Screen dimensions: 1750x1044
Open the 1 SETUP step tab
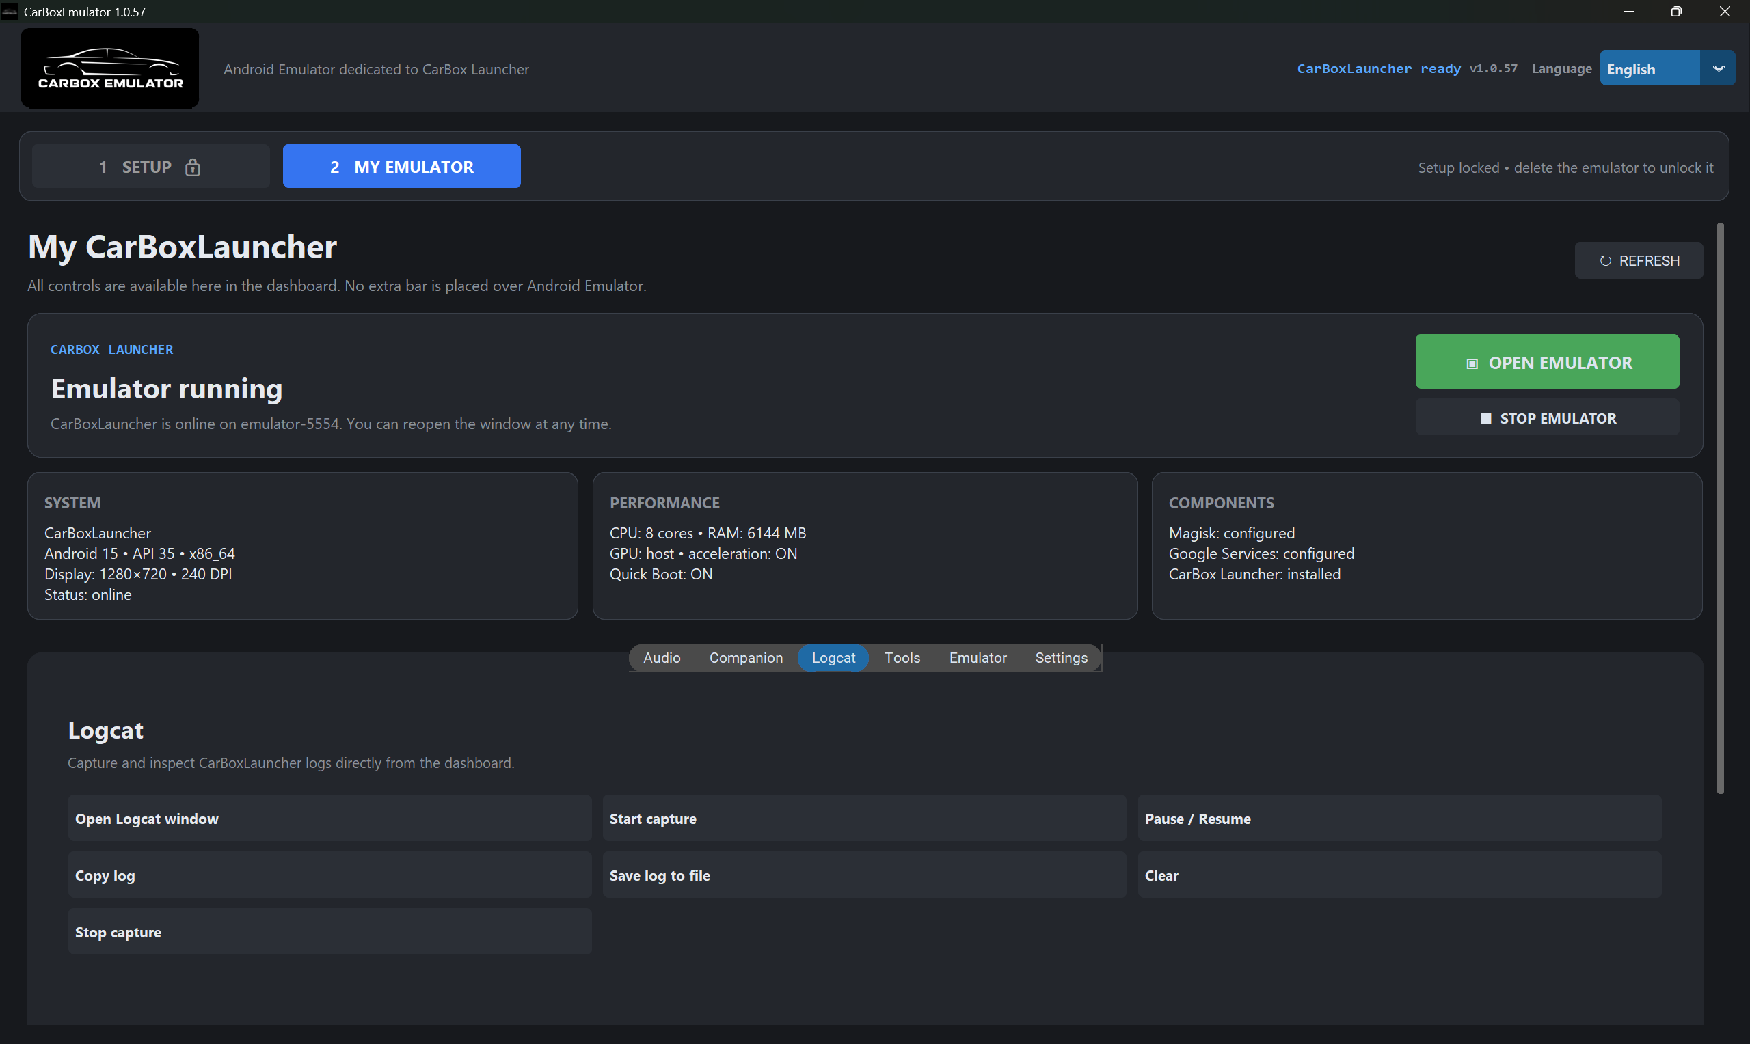coord(150,167)
